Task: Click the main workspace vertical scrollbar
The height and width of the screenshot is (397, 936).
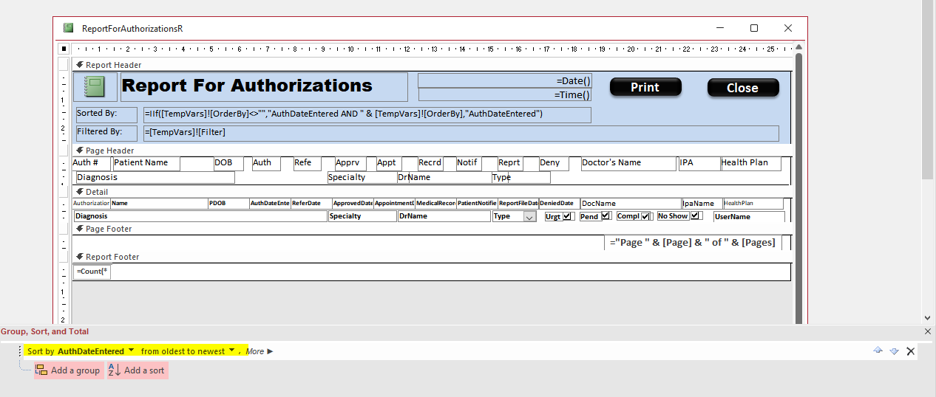Action: click(x=929, y=89)
